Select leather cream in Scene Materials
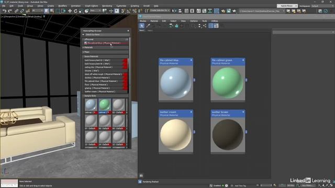The width and height of the screenshot is (335, 188). [106, 92]
